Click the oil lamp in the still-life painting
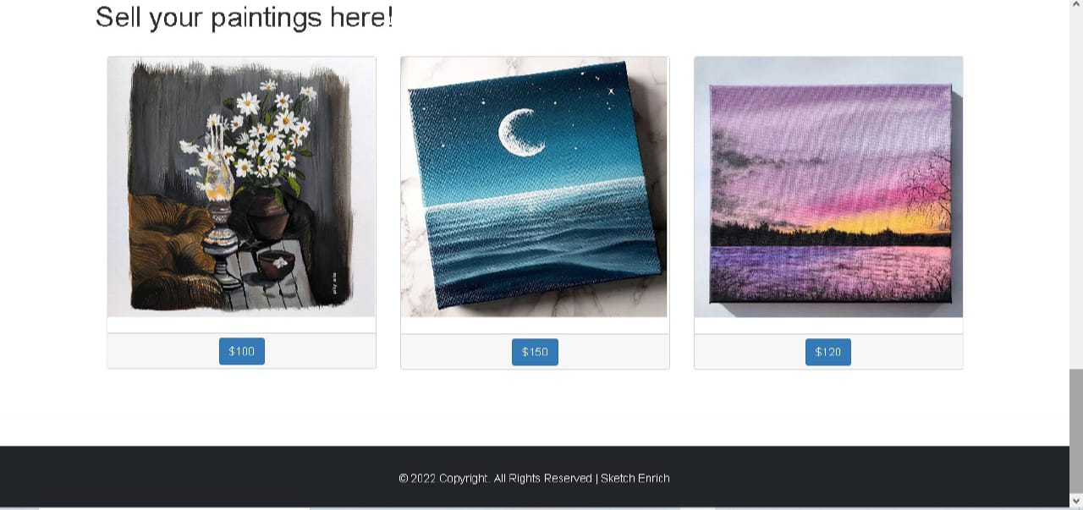 [x=220, y=207]
